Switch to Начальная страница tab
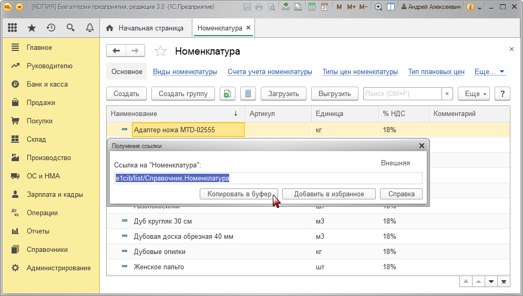Viewport: 523px width, 296px height. tap(145, 28)
